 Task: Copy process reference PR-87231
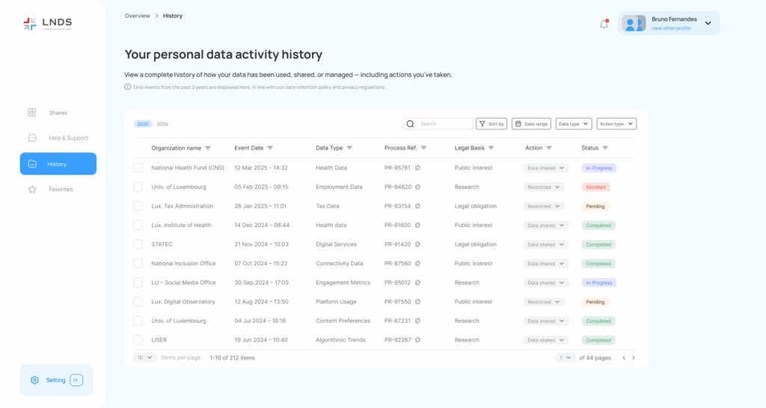[x=417, y=321]
